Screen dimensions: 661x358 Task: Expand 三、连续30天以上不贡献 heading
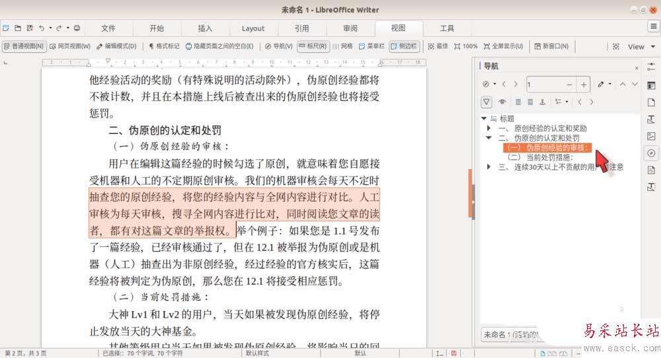coord(488,167)
